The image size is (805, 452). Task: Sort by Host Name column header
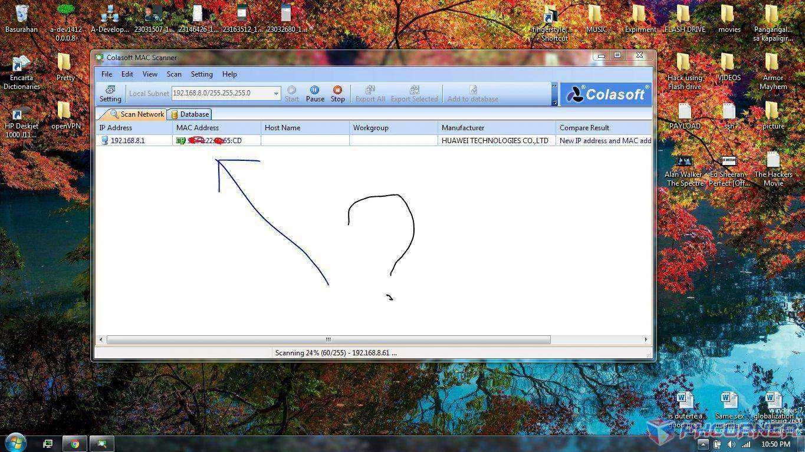click(x=305, y=127)
